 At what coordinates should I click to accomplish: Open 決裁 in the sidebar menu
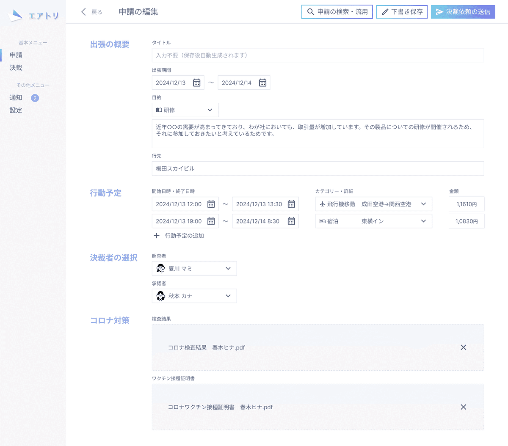coord(16,68)
